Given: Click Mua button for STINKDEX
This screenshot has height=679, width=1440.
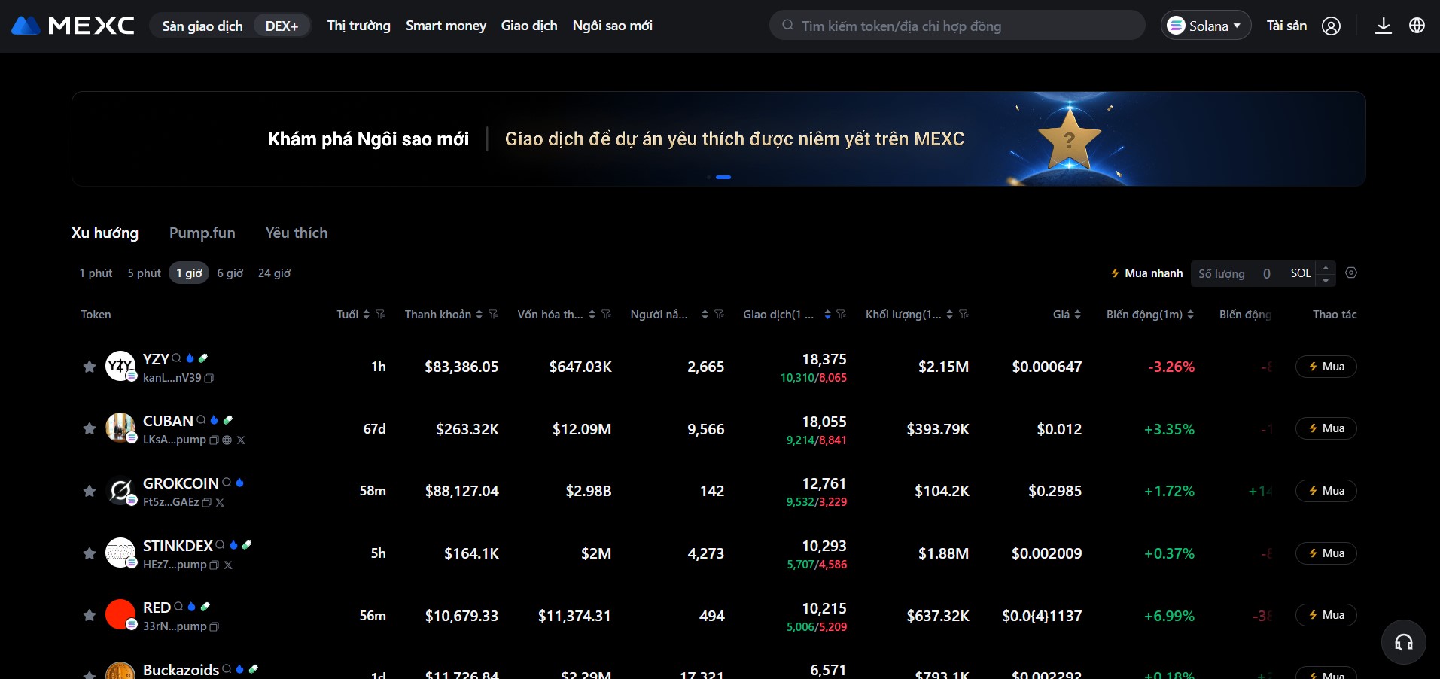Looking at the screenshot, I should pyautogui.click(x=1326, y=553).
